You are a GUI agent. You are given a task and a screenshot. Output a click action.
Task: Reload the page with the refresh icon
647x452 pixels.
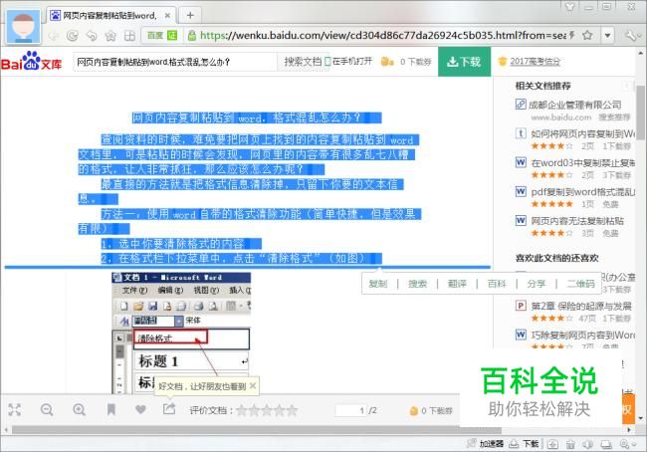(73, 36)
